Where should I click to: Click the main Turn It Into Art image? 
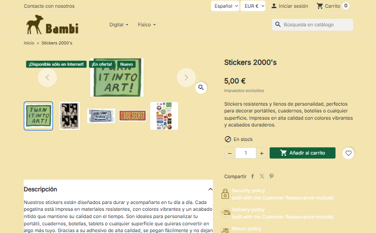117,78
